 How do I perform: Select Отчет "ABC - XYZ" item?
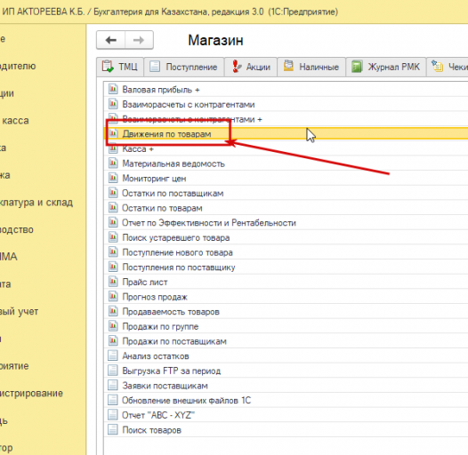point(158,415)
